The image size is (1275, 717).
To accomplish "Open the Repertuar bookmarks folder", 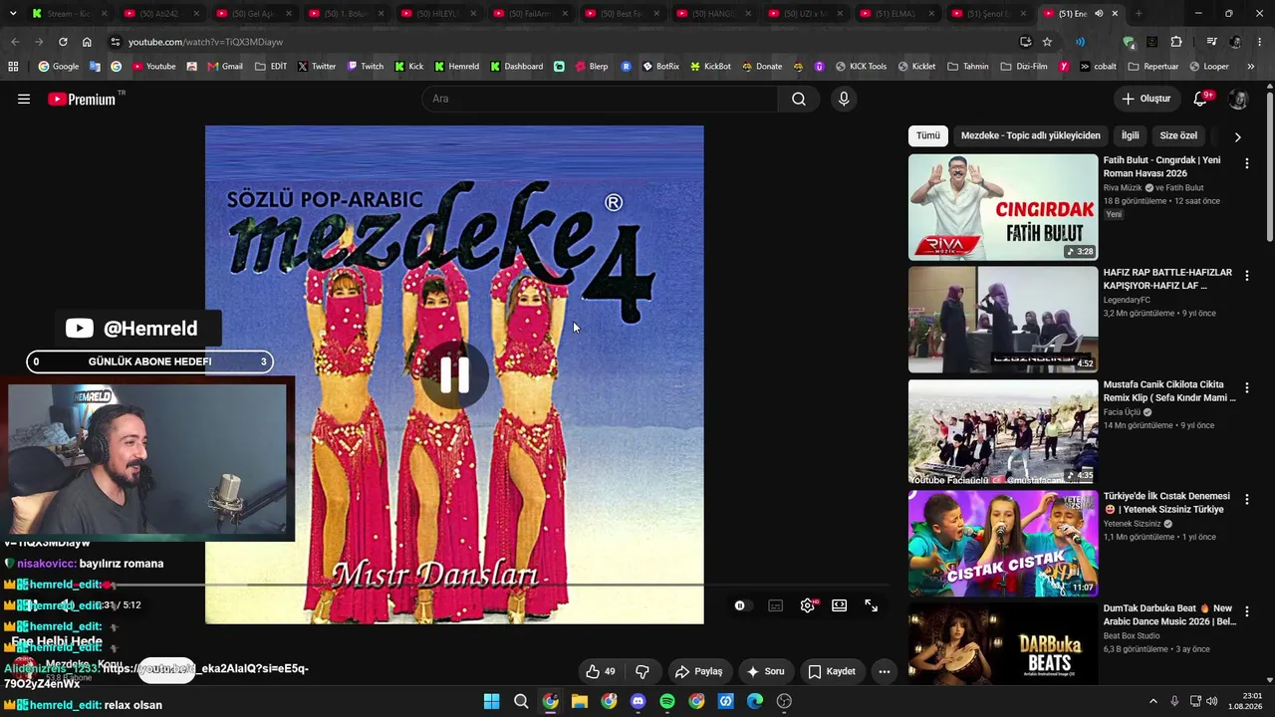I will 1152,67.
